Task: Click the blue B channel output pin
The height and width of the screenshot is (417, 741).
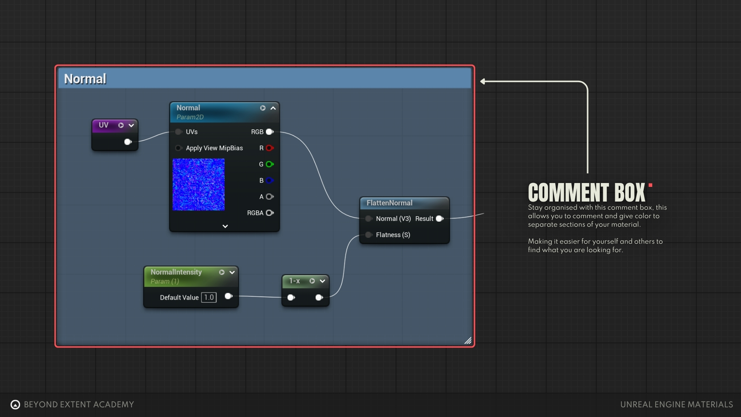Action: [270, 181]
